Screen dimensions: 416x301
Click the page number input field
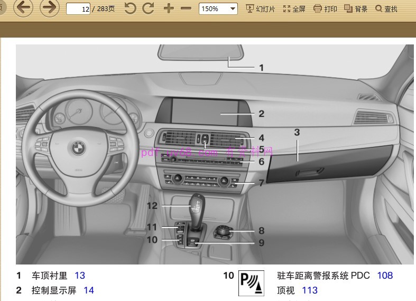[x=78, y=9]
